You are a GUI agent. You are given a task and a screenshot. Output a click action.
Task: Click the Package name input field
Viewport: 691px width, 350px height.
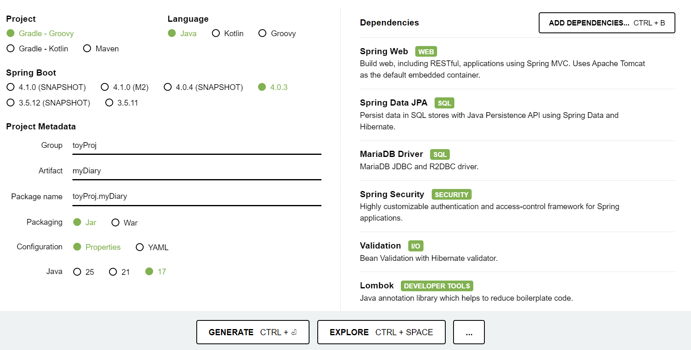[197, 196]
